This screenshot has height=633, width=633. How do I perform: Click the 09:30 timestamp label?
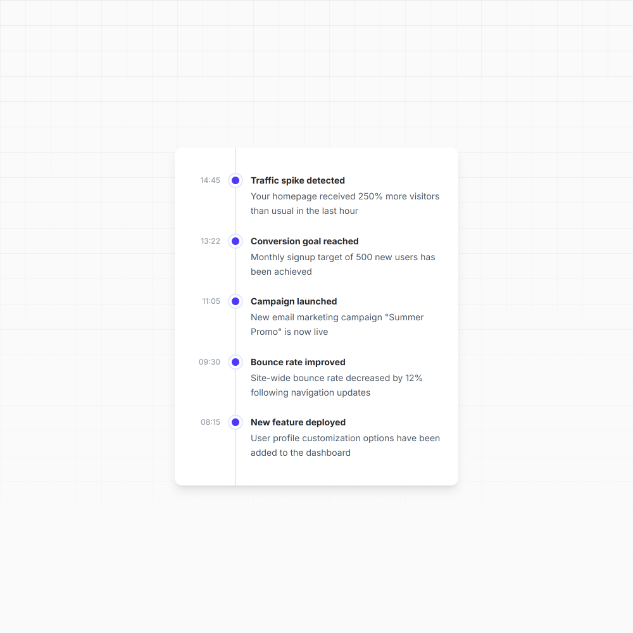(x=209, y=361)
